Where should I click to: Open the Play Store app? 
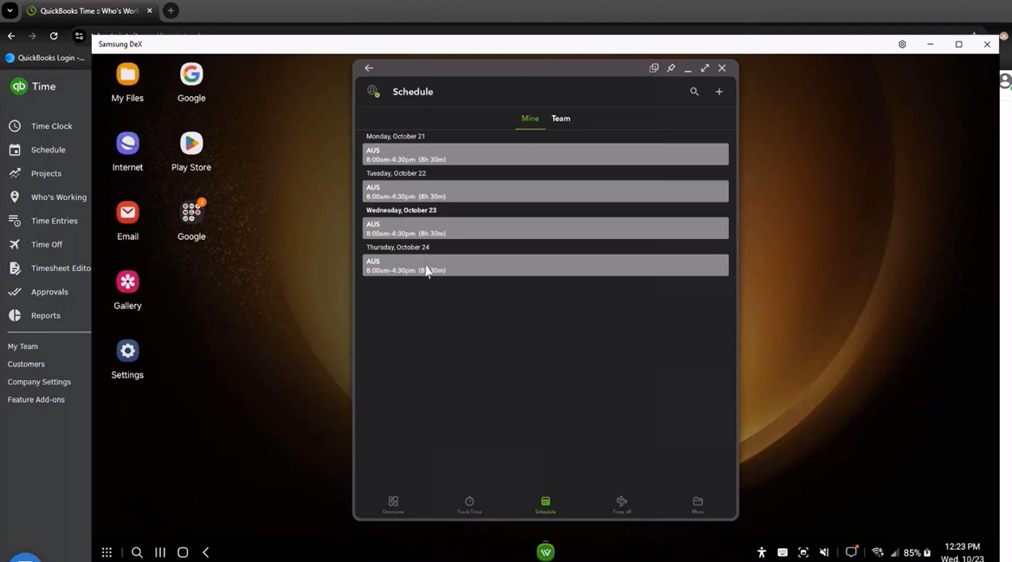tap(191, 144)
